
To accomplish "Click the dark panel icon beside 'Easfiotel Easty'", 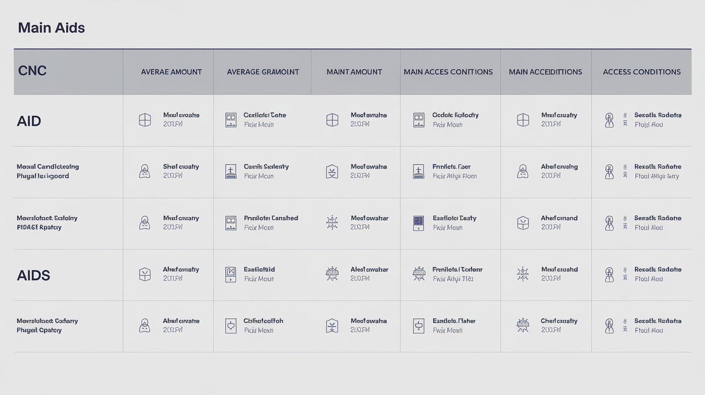I will pyautogui.click(x=419, y=223).
